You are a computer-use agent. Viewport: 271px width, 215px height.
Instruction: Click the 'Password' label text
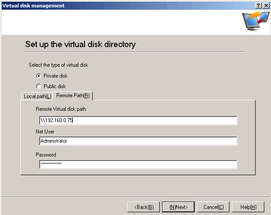click(46, 155)
